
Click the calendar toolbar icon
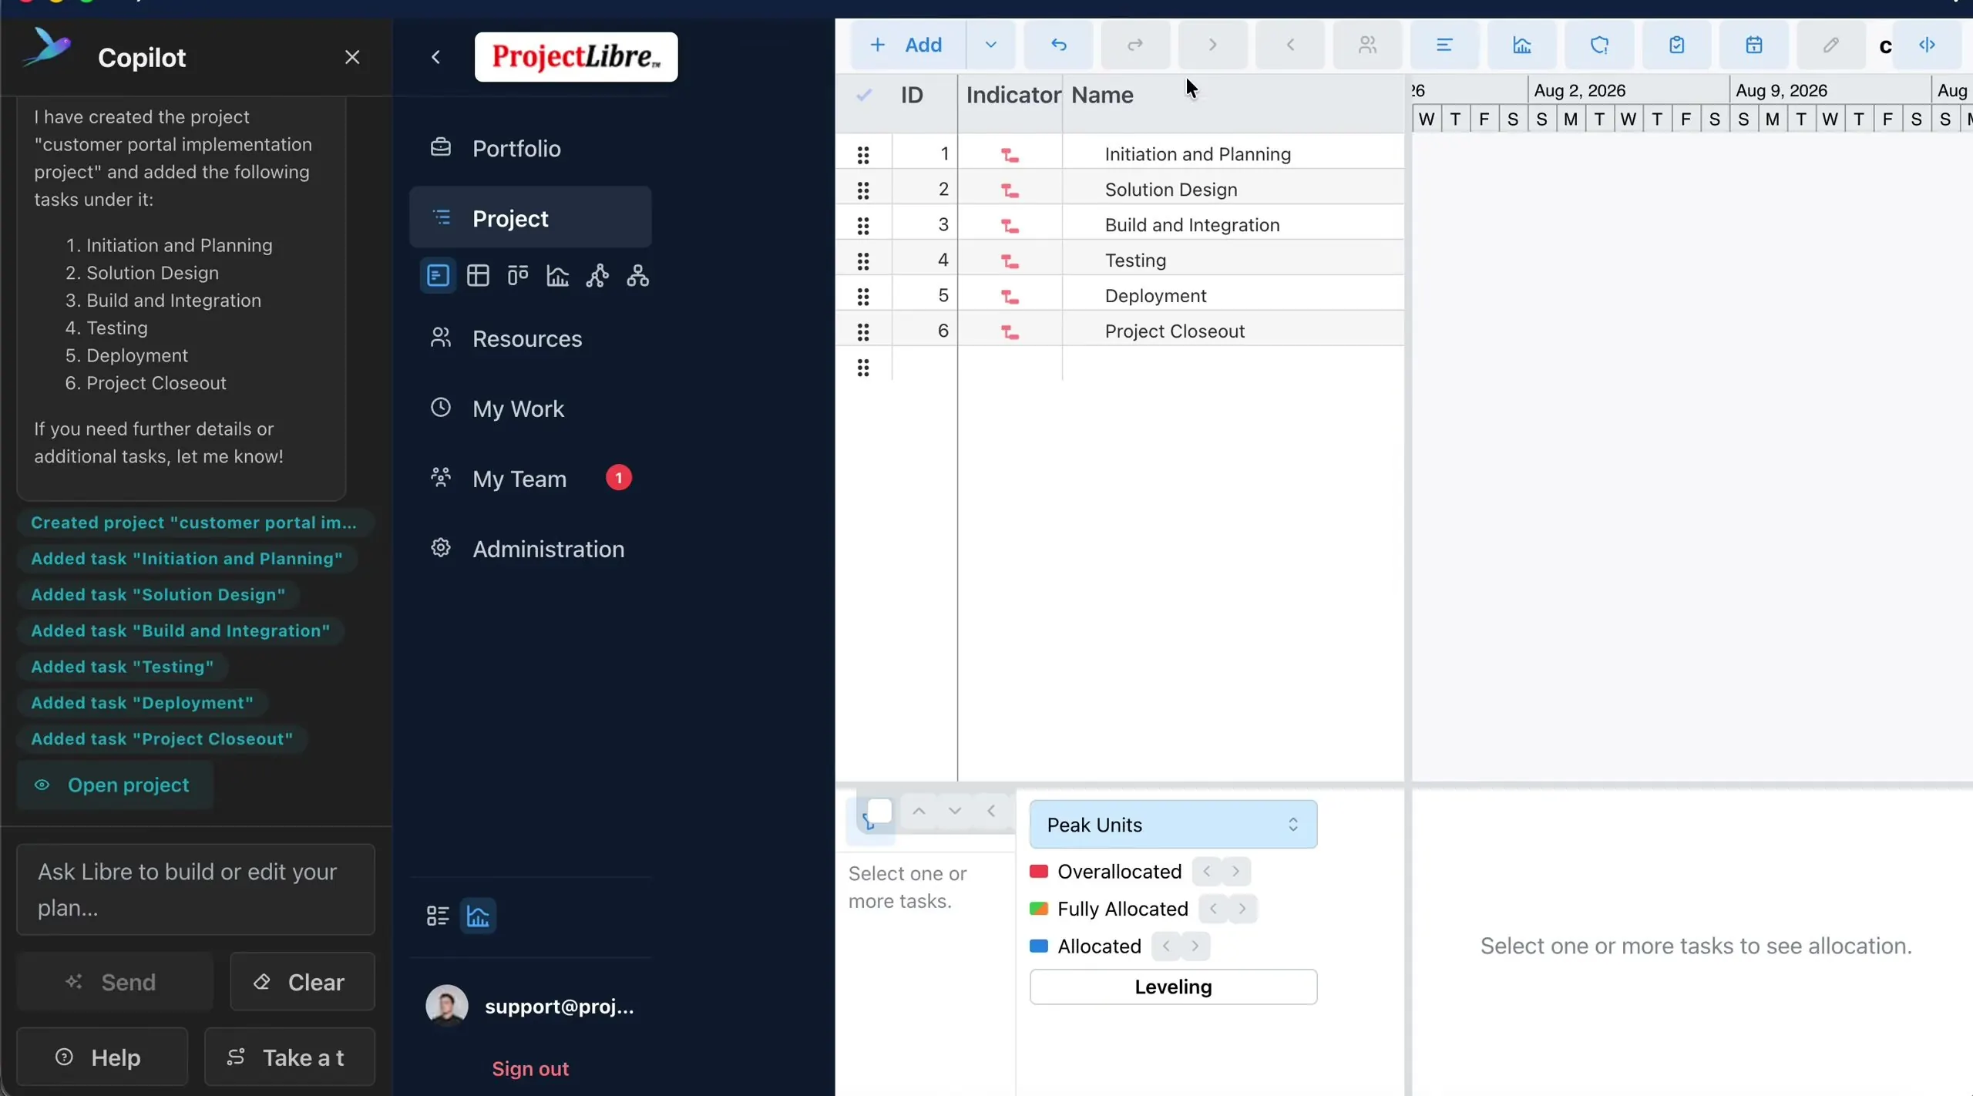click(x=1754, y=45)
